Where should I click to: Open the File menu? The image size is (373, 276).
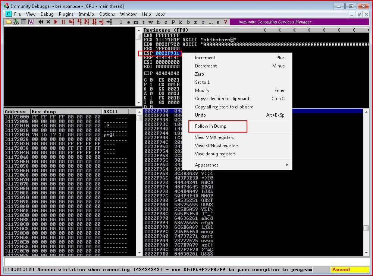pos(18,14)
